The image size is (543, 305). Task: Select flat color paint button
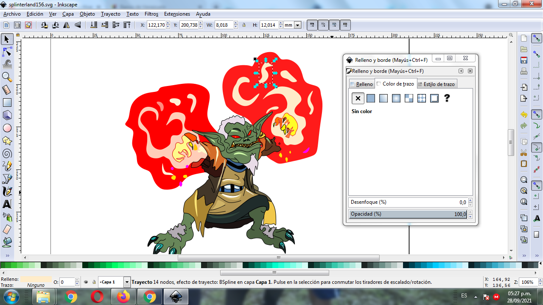tap(371, 98)
